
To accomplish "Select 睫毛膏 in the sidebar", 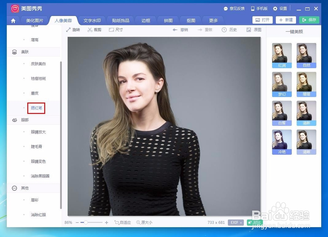I will click(36, 146).
